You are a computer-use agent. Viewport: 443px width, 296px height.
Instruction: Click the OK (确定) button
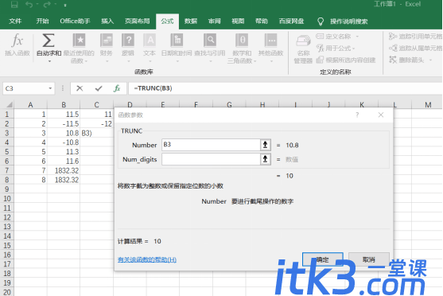[x=323, y=259]
